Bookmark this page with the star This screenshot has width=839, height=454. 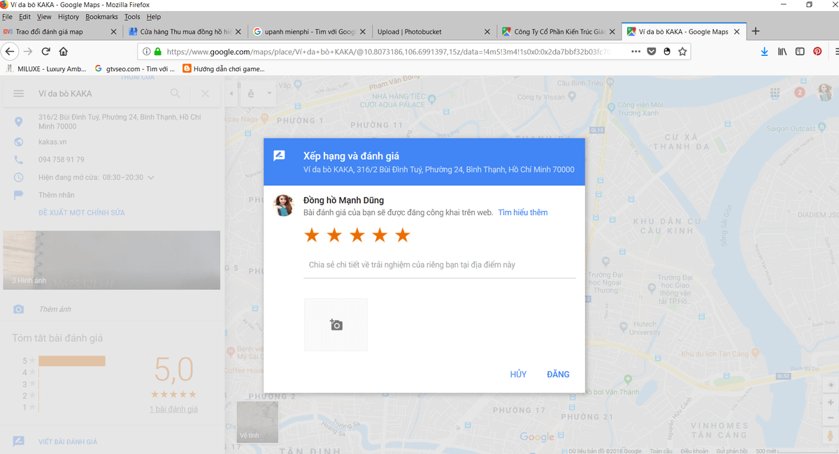coord(682,51)
